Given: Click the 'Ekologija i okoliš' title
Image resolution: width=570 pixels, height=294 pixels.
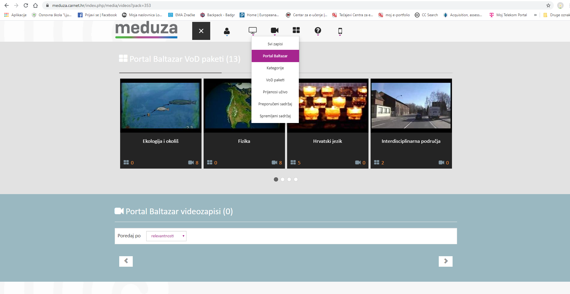Looking at the screenshot, I should pyautogui.click(x=161, y=141).
